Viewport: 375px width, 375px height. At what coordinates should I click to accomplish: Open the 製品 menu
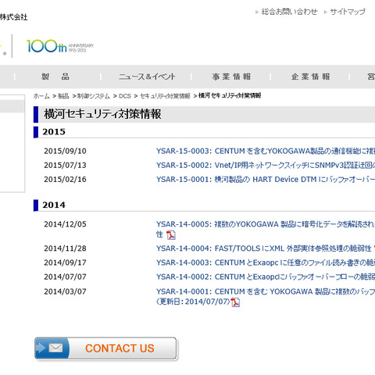55,77
